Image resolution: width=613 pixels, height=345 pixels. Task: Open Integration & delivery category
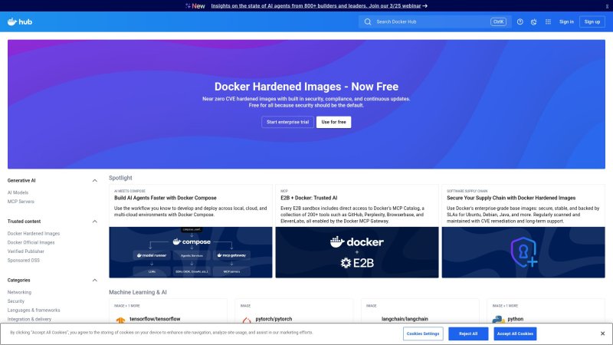[x=29, y=320]
